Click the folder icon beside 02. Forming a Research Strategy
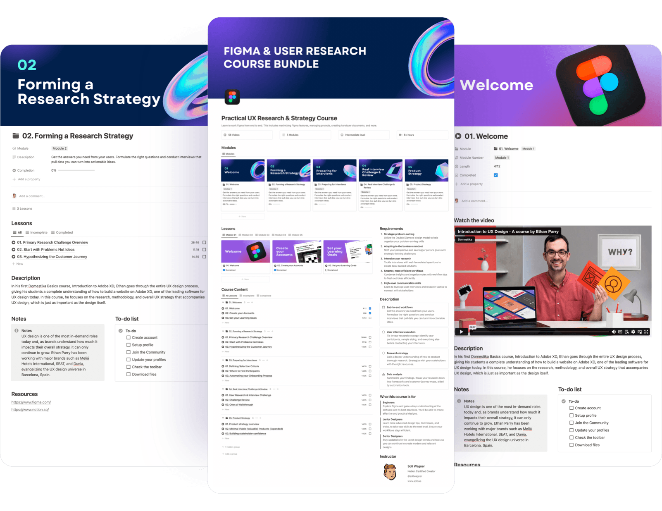This screenshot has width=662, height=511. point(16,136)
